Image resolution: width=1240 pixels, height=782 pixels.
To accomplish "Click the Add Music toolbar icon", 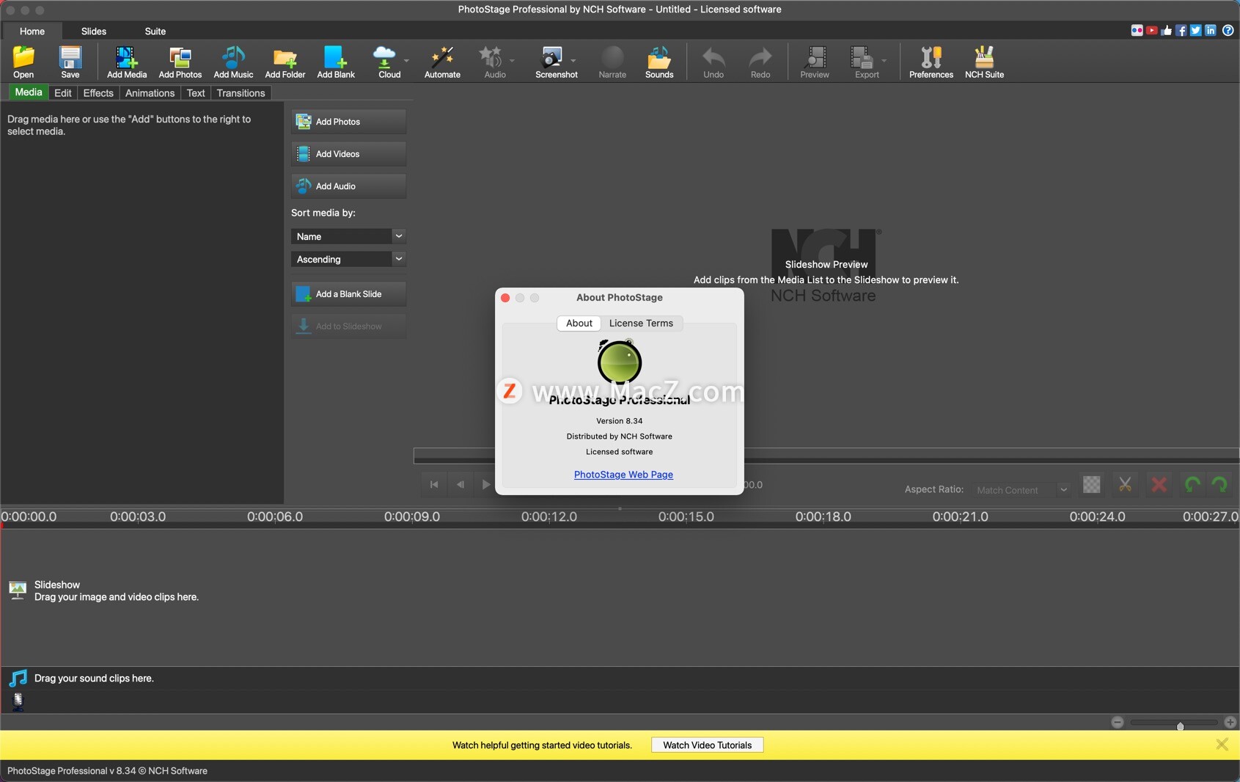I will pyautogui.click(x=233, y=62).
